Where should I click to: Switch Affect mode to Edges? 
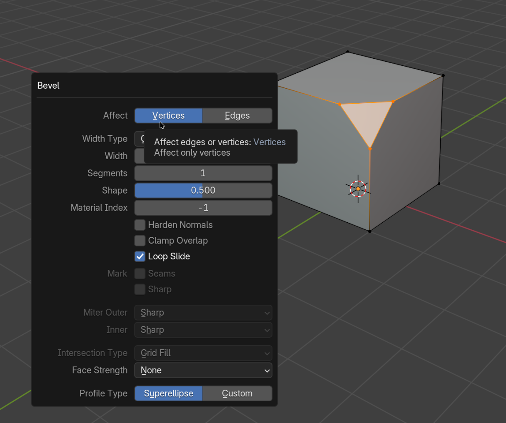click(237, 115)
